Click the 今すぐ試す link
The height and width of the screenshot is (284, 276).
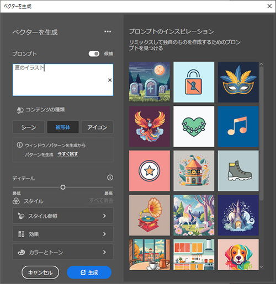coord(67,154)
